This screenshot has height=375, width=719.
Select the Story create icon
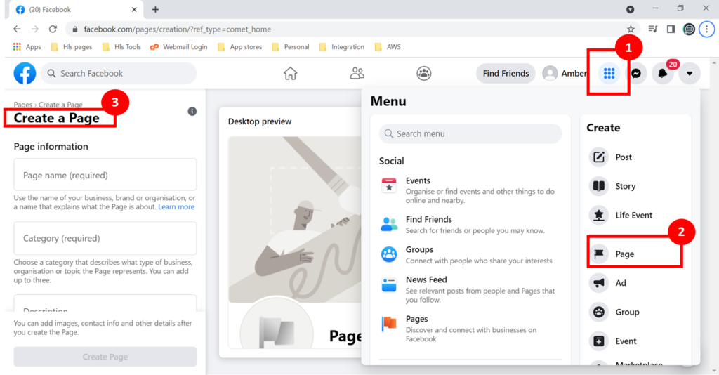click(x=598, y=186)
